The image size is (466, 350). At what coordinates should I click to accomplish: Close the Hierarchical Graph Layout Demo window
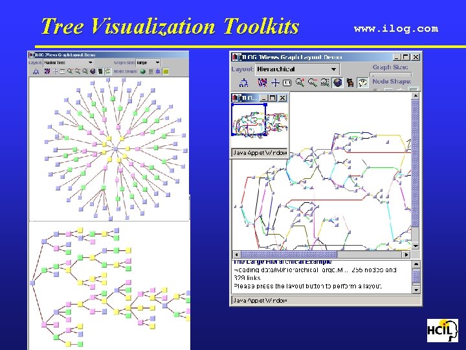416,57
